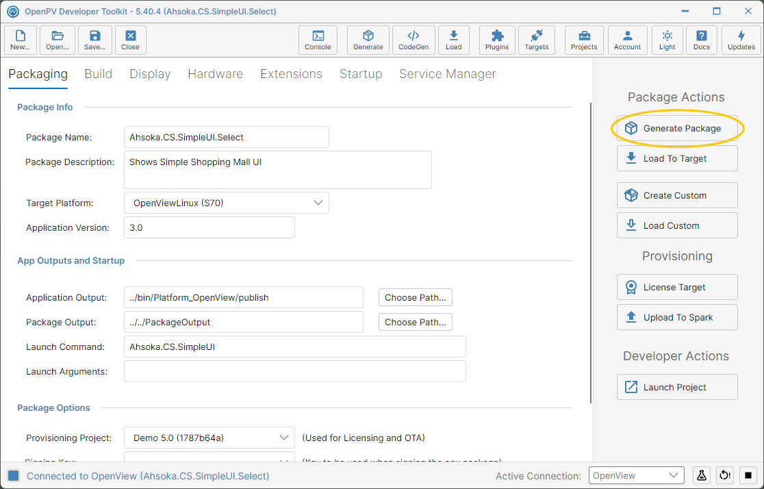
Task: Click the Load toolbar icon
Action: point(454,40)
